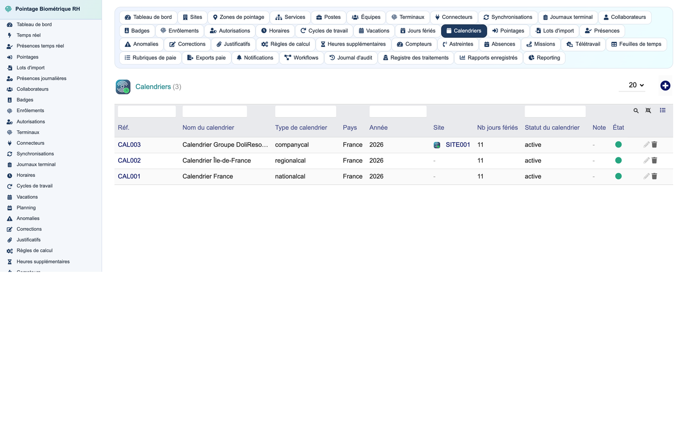Select the active Calendriers tab
Image resolution: width=686 pixels, height=428 pixels.
464,31
